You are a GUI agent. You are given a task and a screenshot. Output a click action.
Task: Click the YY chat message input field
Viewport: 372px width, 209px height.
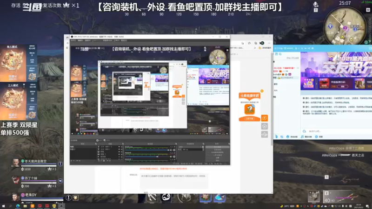[338, 131]
